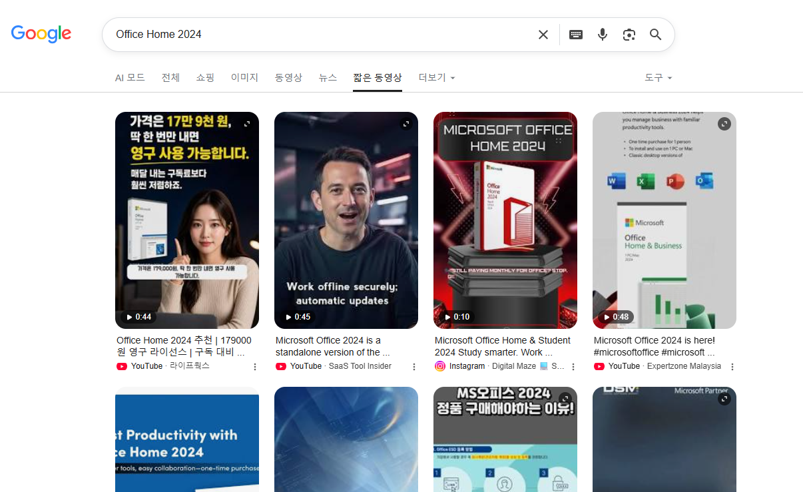The image size is (803, 492).
Task: Switch to the 이미지 tab
Action: point(244,78)
